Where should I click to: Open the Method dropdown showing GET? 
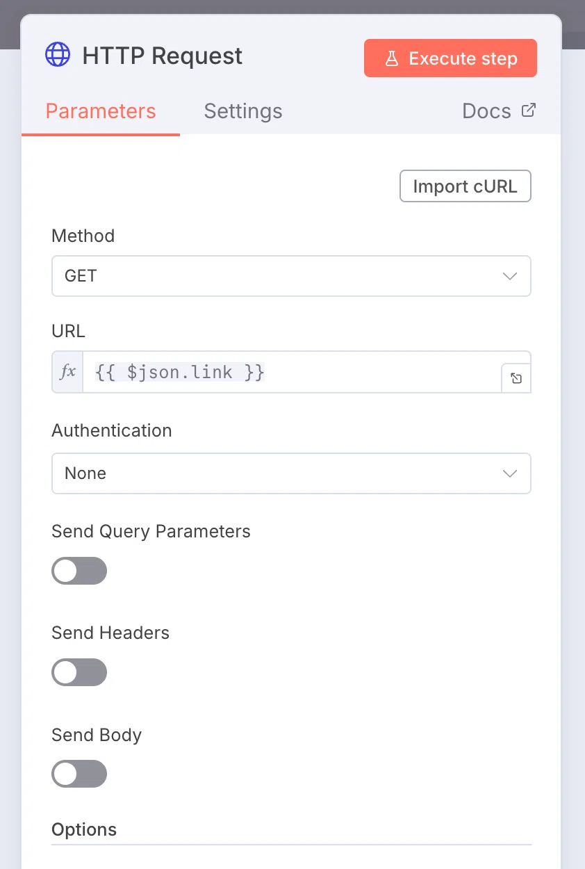coord(291,276)
